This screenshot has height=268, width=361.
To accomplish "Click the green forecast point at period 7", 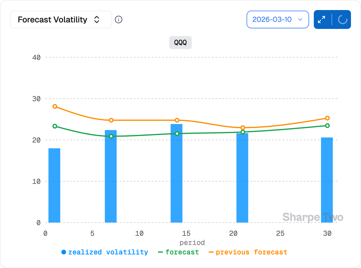I will click(x=111, y=136).
